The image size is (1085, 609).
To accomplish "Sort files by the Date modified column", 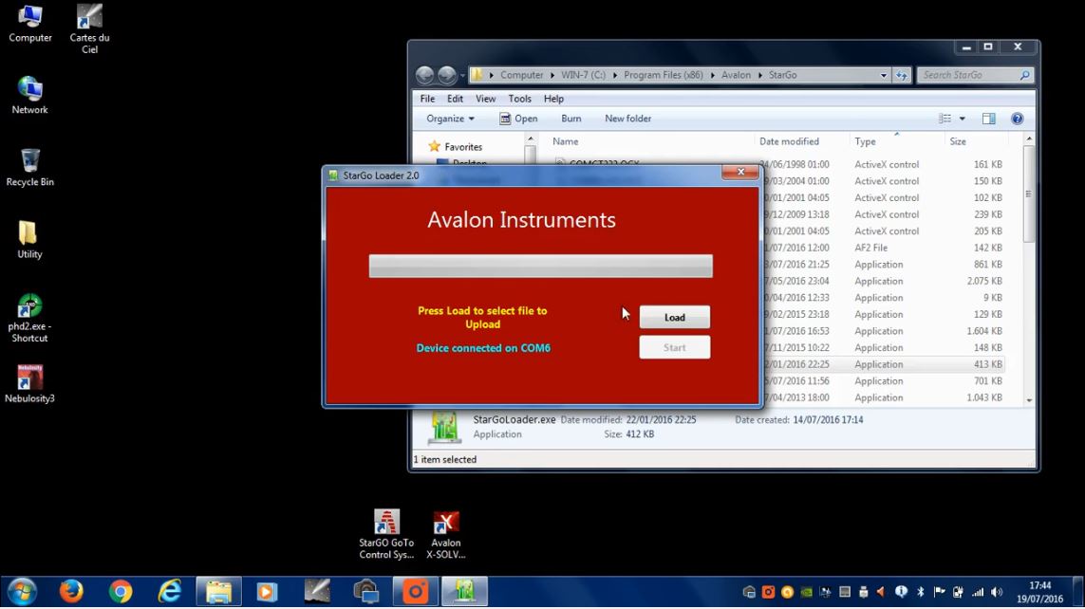I will point(789,141).
